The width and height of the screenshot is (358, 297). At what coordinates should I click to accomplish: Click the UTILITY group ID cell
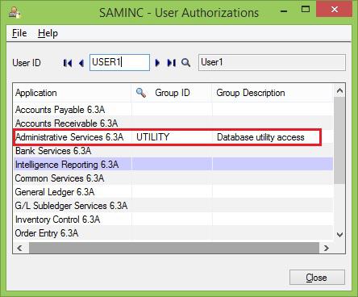(172, 137)
